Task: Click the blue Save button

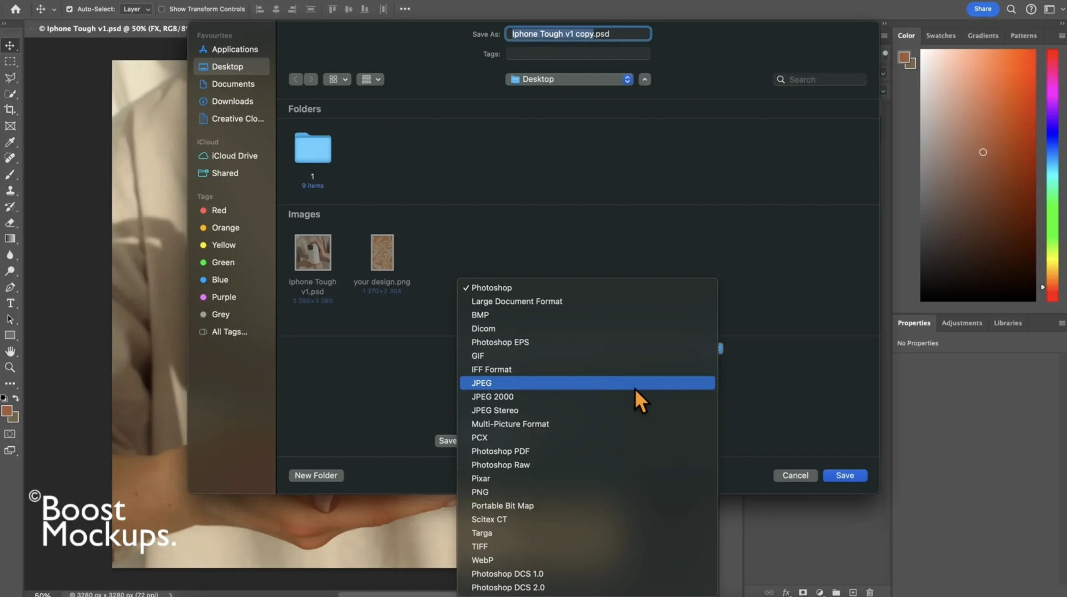Action: tap(845, 475)
